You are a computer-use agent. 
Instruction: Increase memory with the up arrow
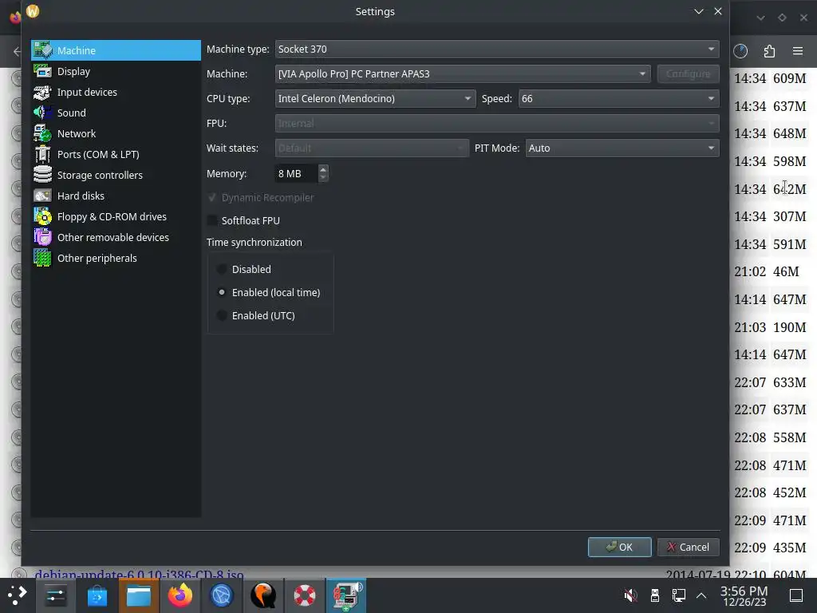tap(323, 169)
